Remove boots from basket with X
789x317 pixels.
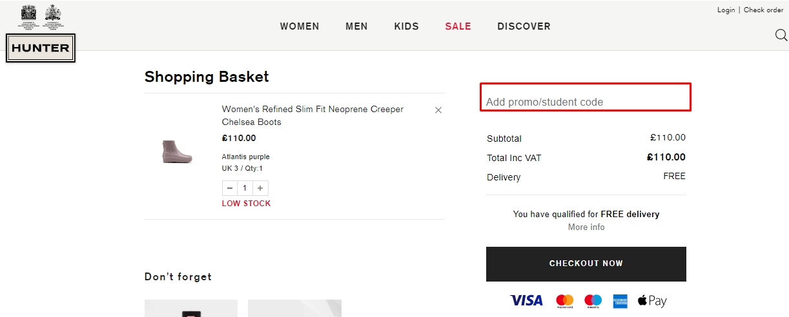[x=438, y=110]
